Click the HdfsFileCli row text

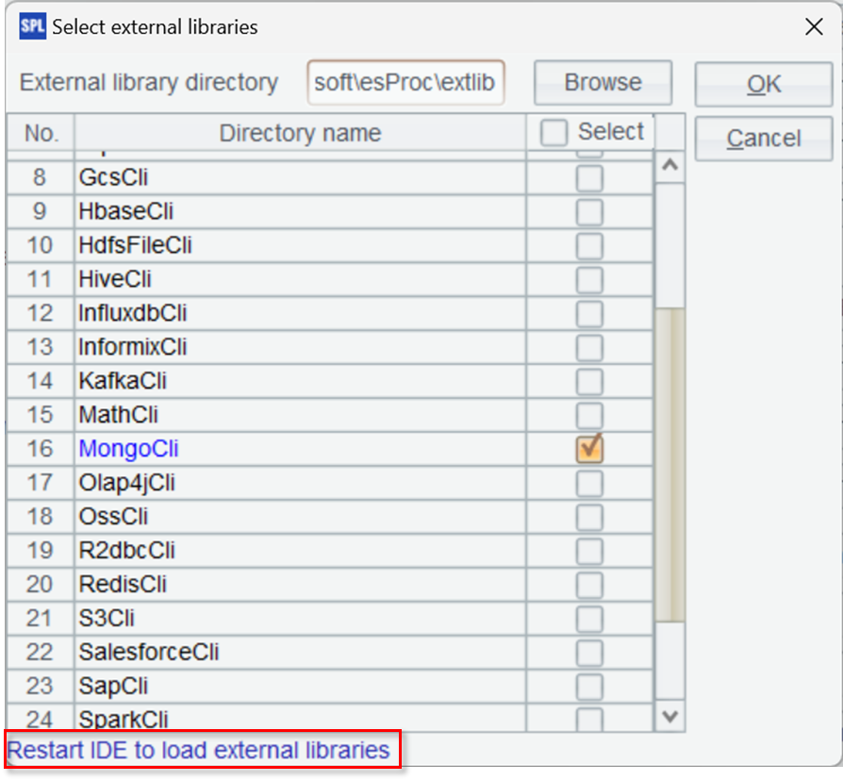[x=135, y=246]
